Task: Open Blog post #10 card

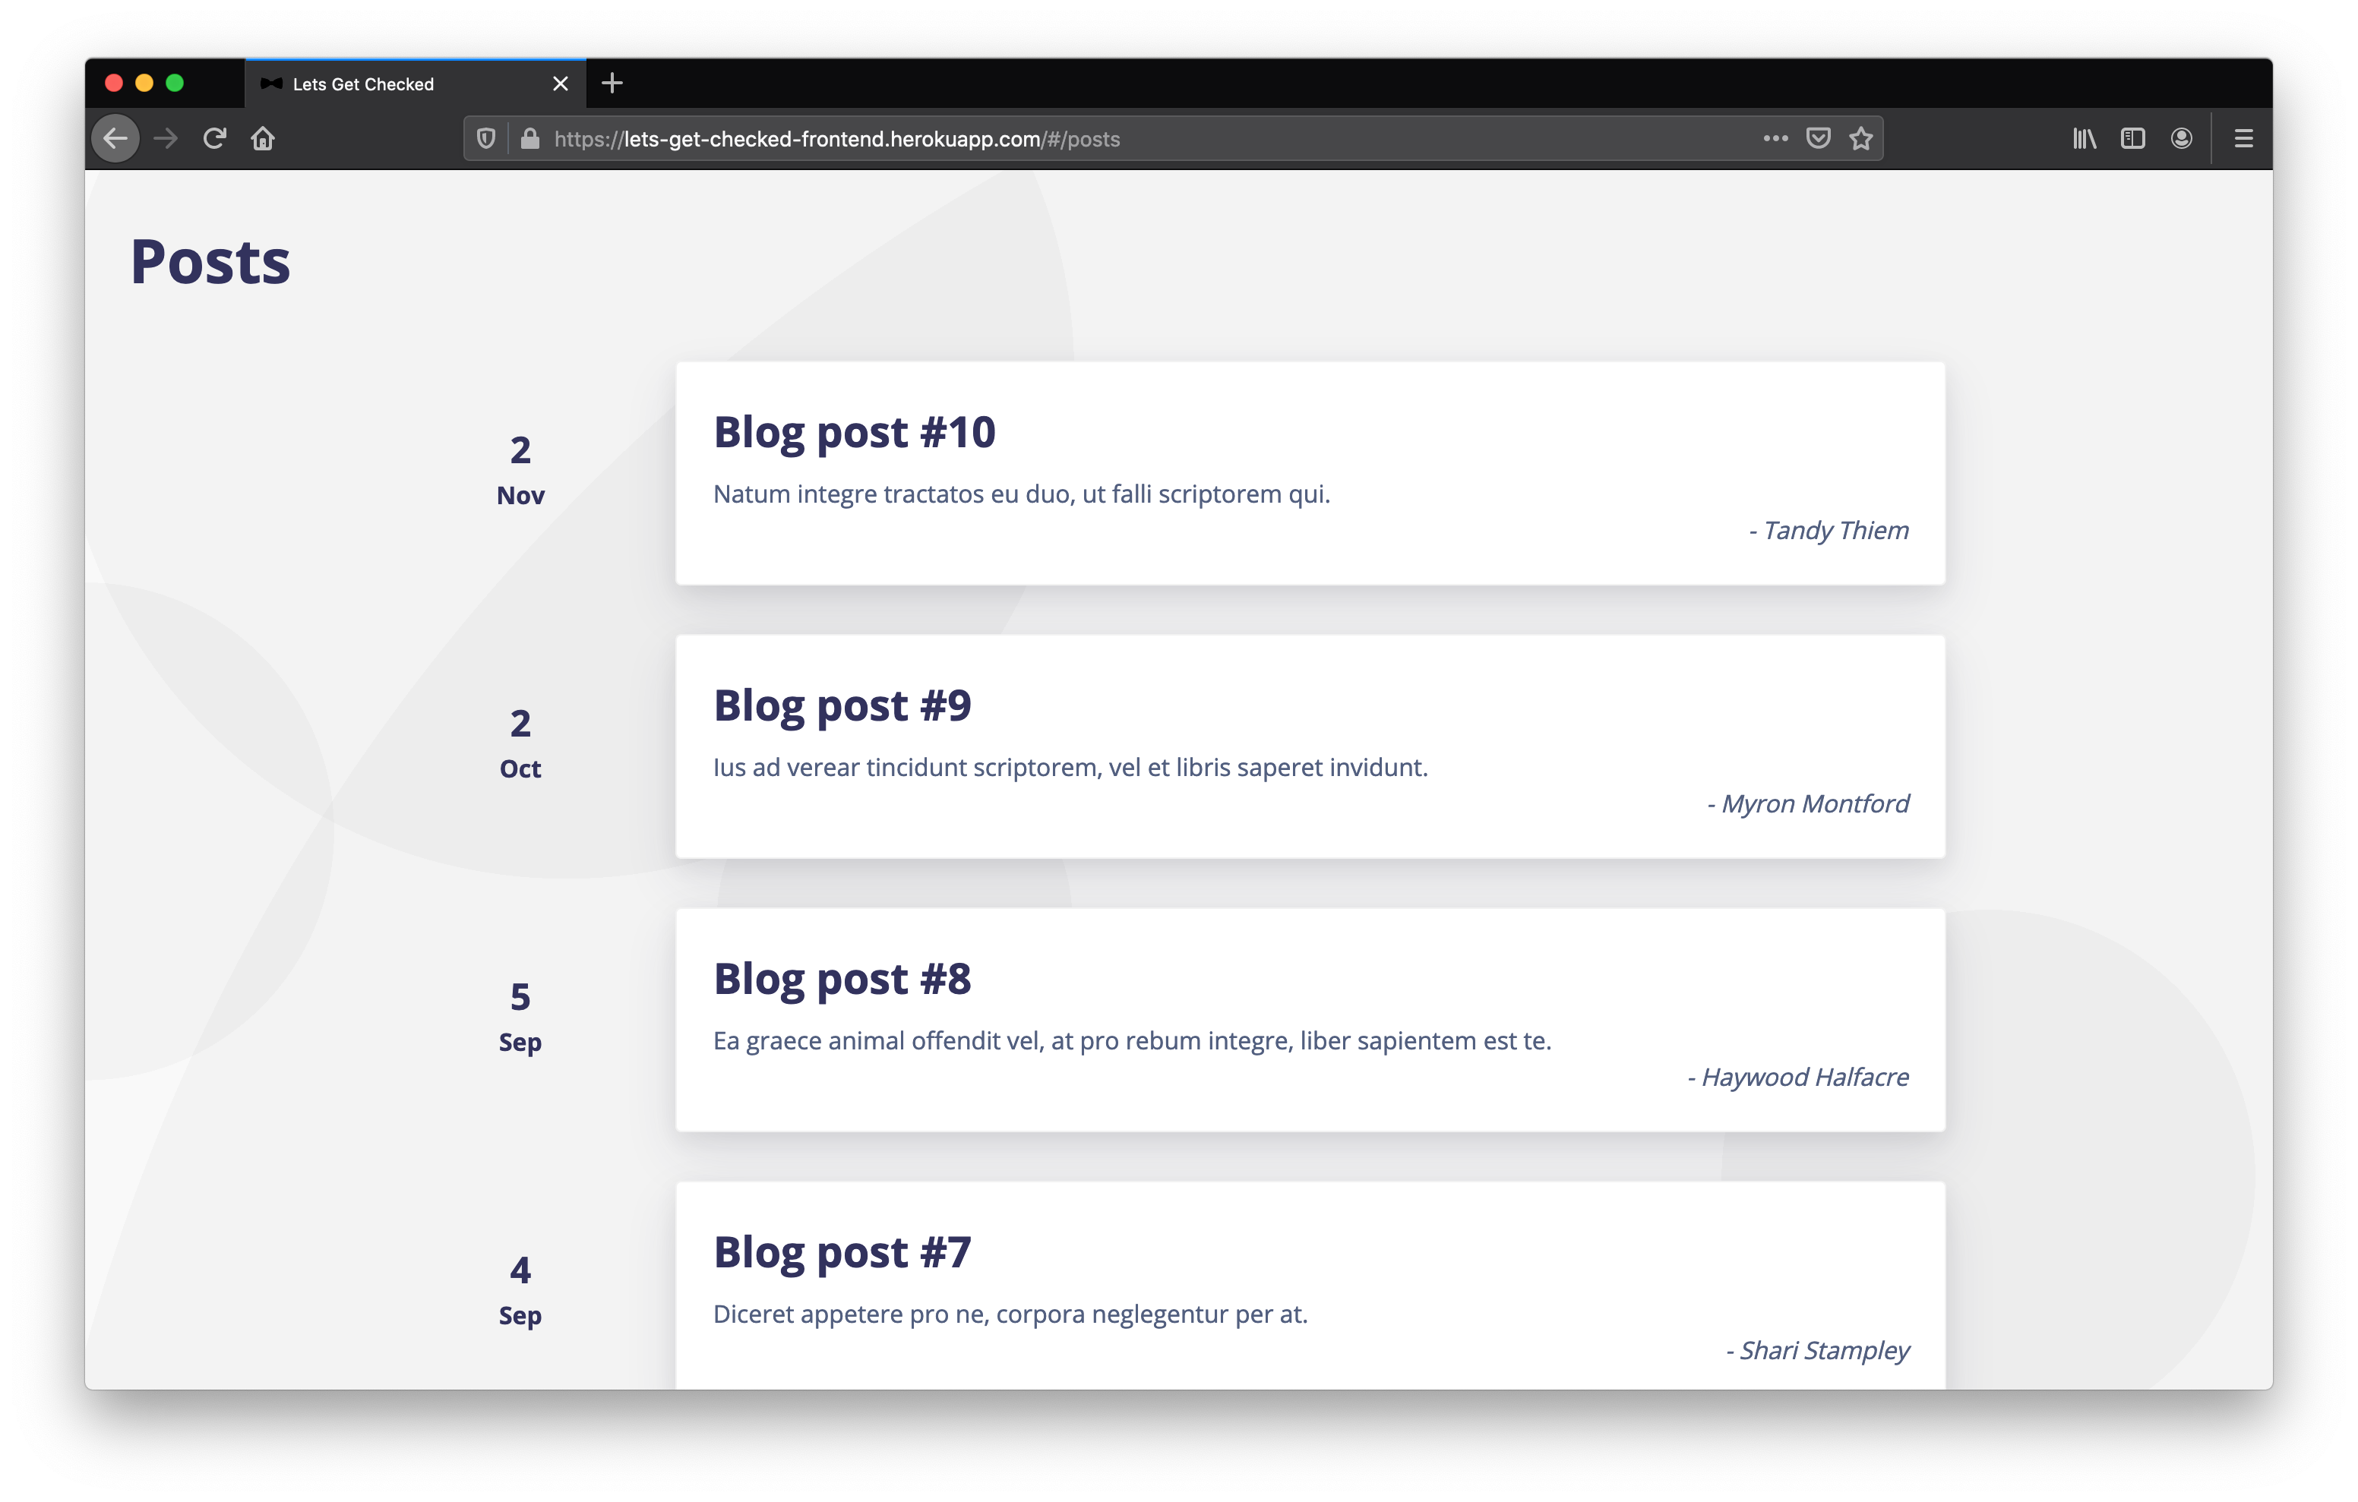Action: [x=1309, y=473]
